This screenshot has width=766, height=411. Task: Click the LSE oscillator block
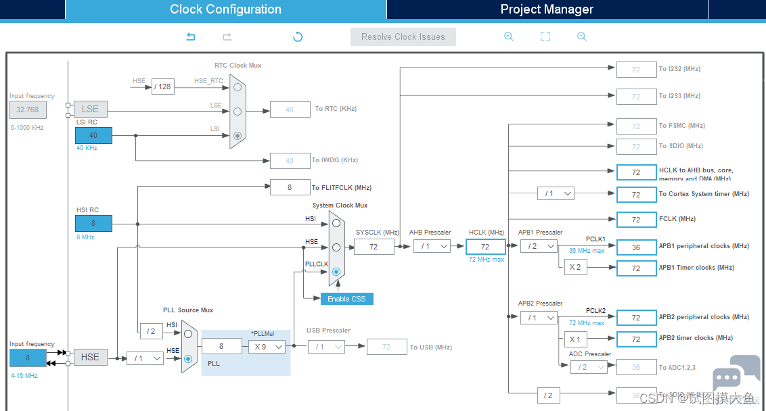coord(91,109)
